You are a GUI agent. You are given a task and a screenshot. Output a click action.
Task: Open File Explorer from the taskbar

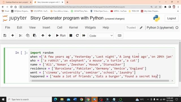click(x=62, y=99)
